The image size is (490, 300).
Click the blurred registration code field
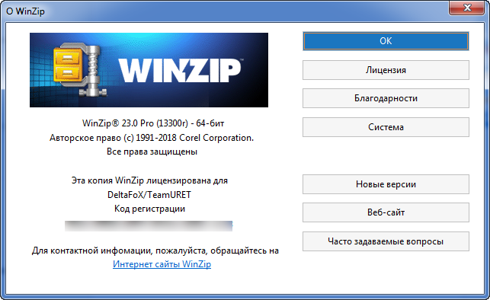[149, 225]
